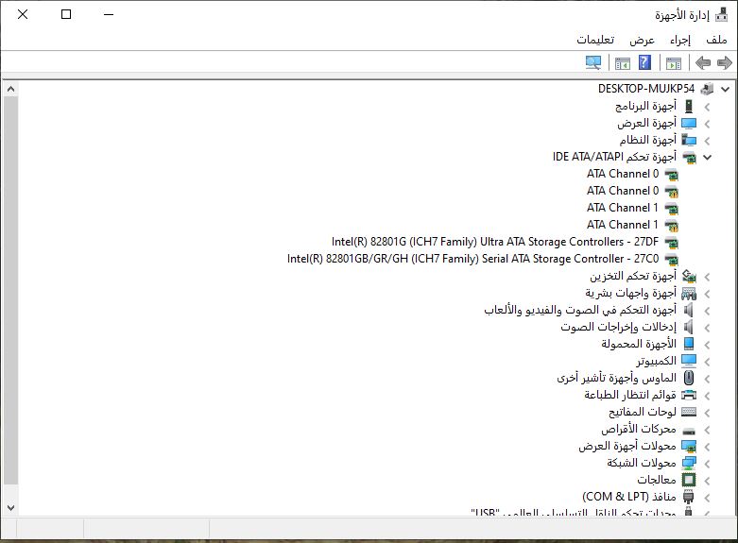This screenshot has width=738, height=543.
Task: Click the محولات أجهزة العرض adapter icon
Action: pos(689,446)
